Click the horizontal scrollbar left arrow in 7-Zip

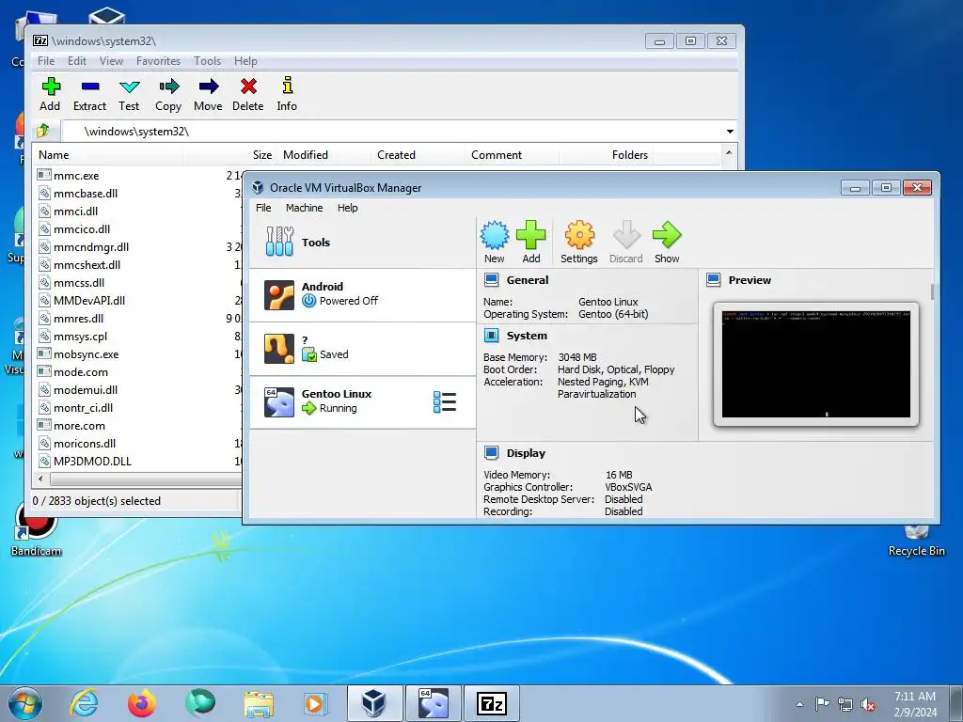41,479
